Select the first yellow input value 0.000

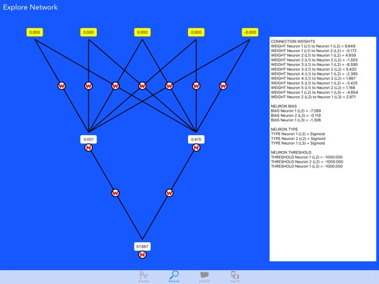tap(35, 32)
